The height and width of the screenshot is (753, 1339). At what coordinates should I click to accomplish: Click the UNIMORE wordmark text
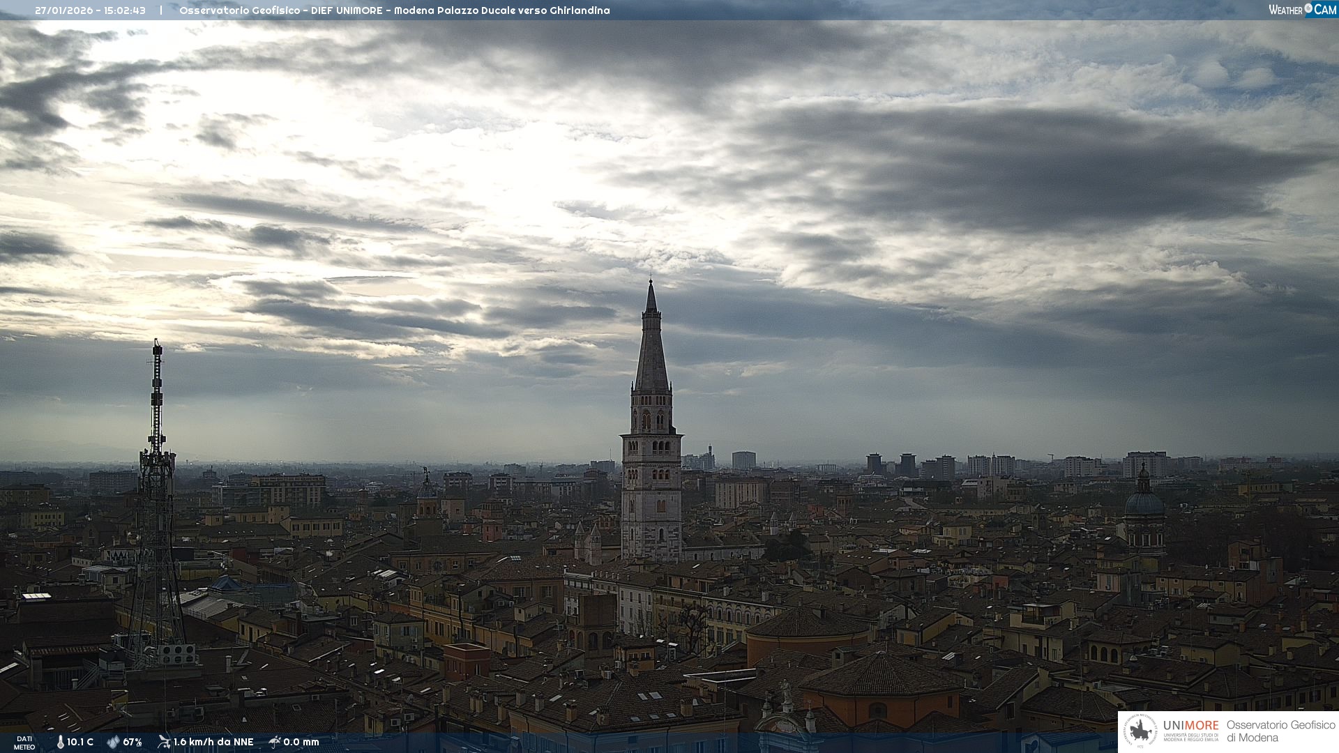click(x=1190, y=726)
